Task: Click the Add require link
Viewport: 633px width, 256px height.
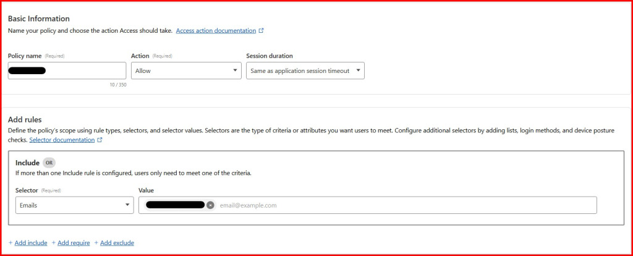Action: [x=74, y=243]
